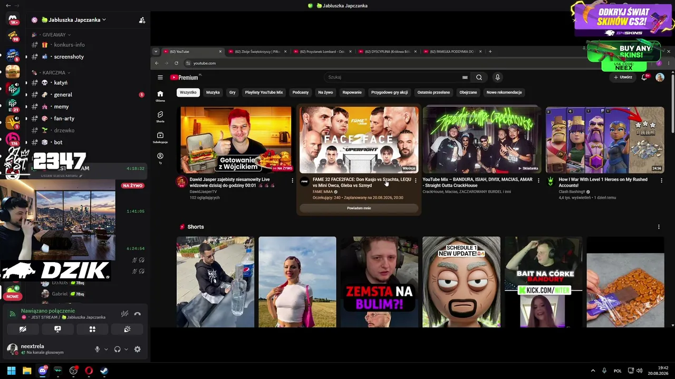The width and height of the screenshot is (675, 379).
Task: Open on-screen keyboard in YouTube search box
Action: 465,77
